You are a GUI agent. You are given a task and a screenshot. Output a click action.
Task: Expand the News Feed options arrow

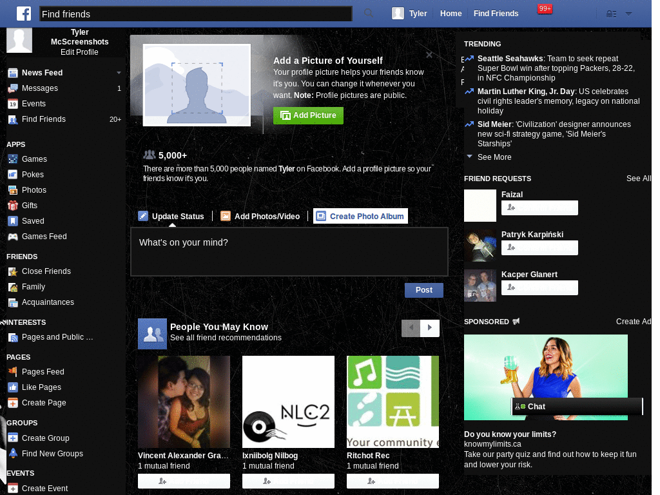pyautogui.click(x=119, y=73)
